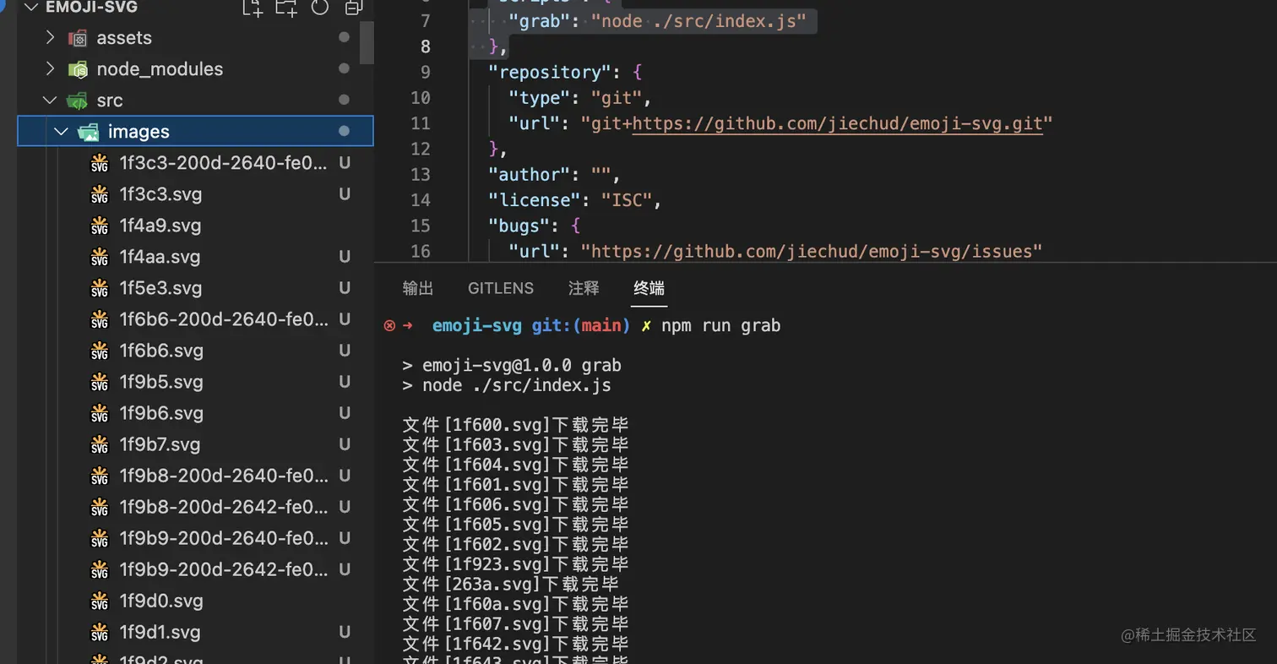The height and width of the screenshot is (664, 1277).
Task: Click the "ISC" license value
Action: click(626, 200)
